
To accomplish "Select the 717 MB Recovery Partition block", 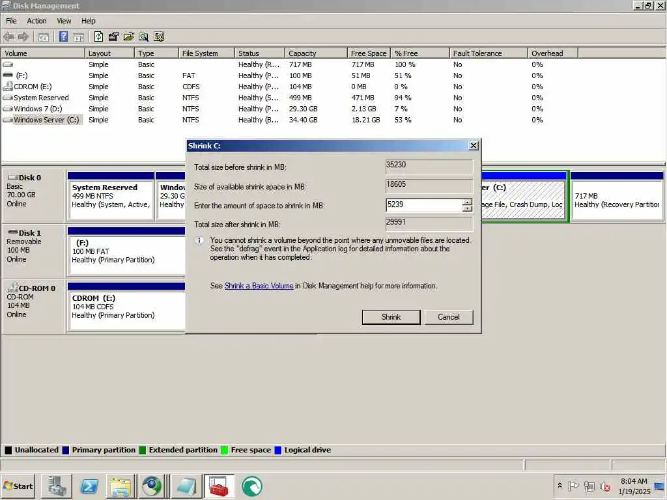I will coord(617,197).
